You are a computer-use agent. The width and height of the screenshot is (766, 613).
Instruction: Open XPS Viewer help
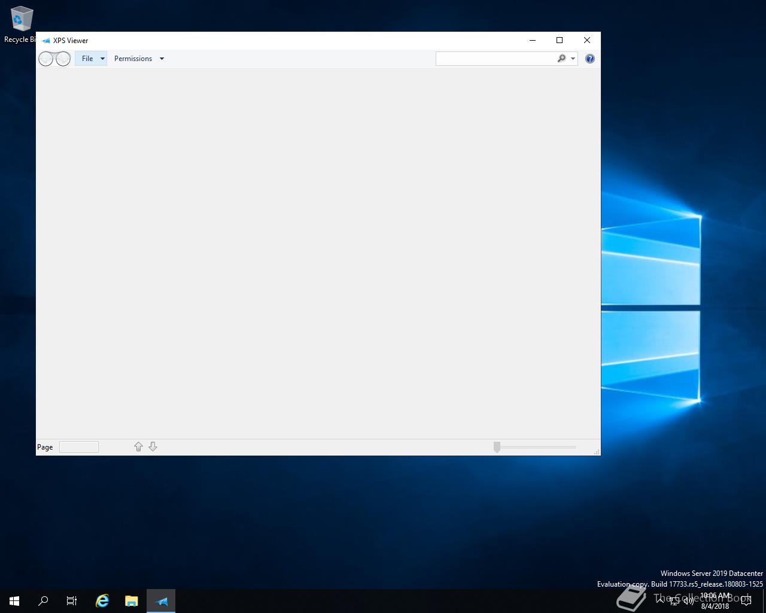click(590, 59)
